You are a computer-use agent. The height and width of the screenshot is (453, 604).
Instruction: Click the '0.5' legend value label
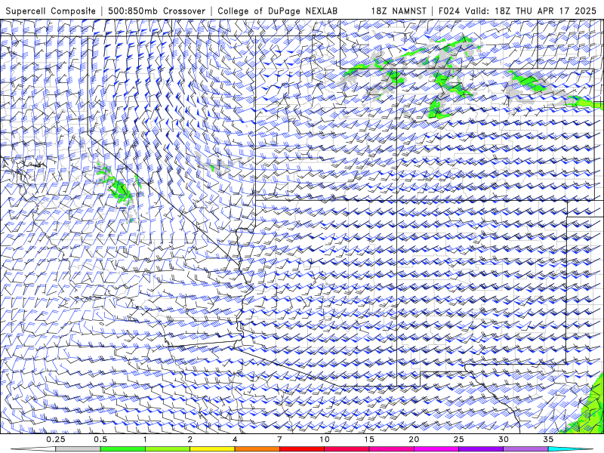pyautogui.click(x=100, y=439)
